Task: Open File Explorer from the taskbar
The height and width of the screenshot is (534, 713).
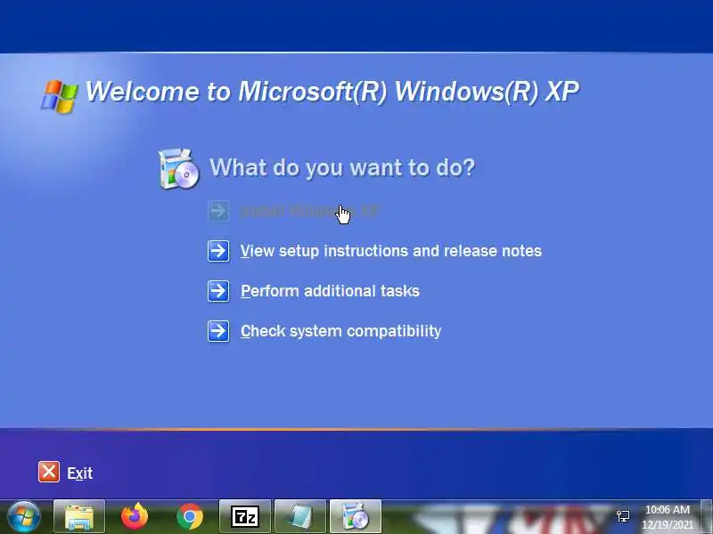Action: click(79, 517)
